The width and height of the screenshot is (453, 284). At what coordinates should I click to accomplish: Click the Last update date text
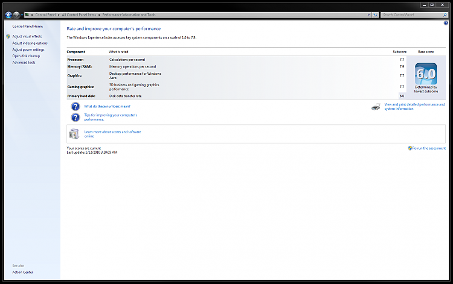(x=92, y=153)
